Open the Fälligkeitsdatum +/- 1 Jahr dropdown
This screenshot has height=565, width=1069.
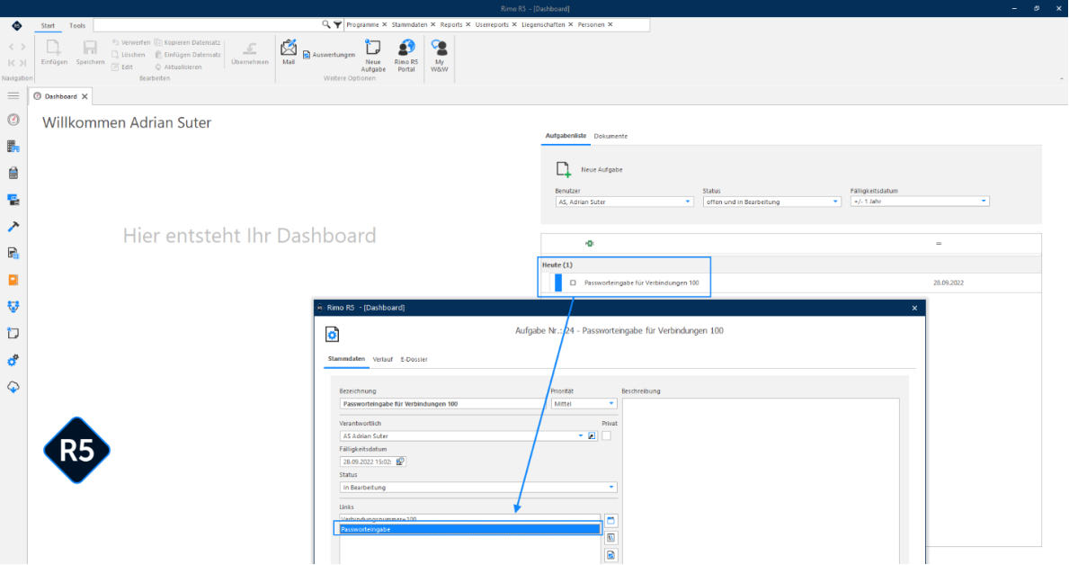coord(983,202)
